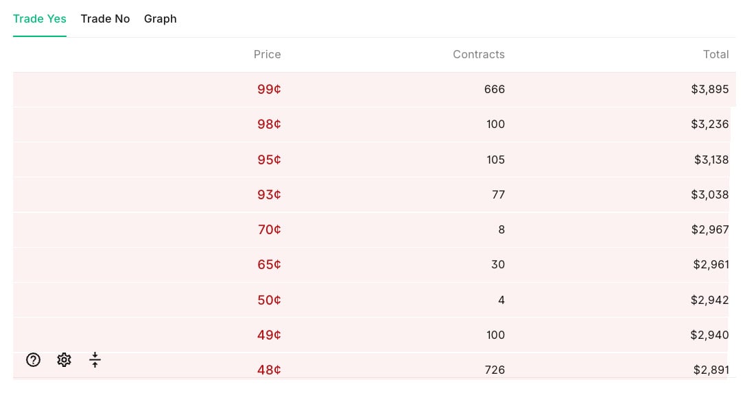Select the 65¢ price level
754x395 pixels.
click(x=269, y=264)
